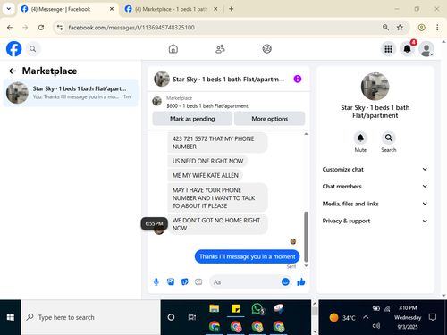Click the sent message Thanks I'll message you

click(x=247, y=256)
